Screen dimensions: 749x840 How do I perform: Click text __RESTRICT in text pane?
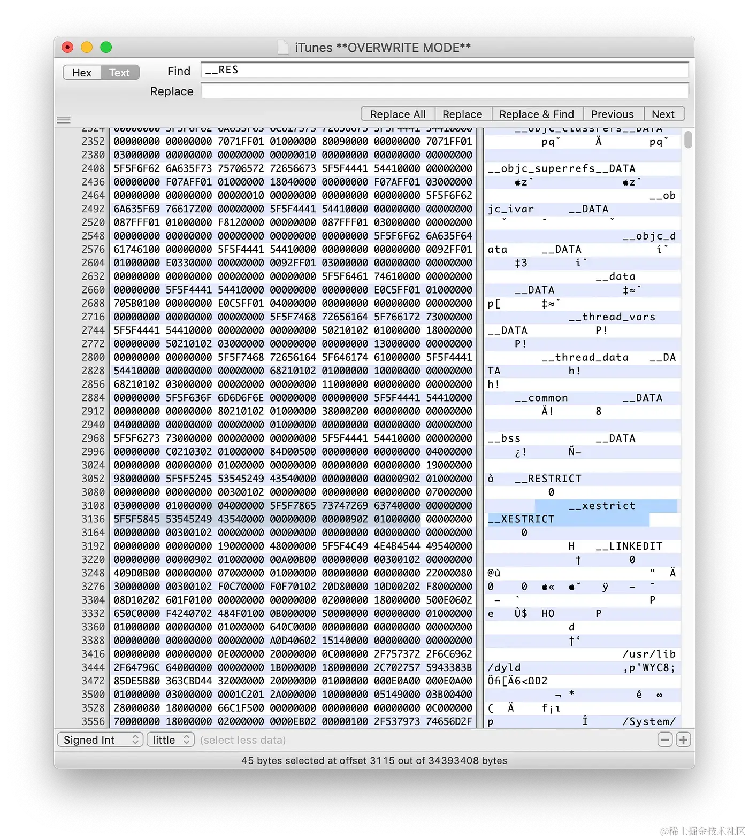(x=548, y=479)
